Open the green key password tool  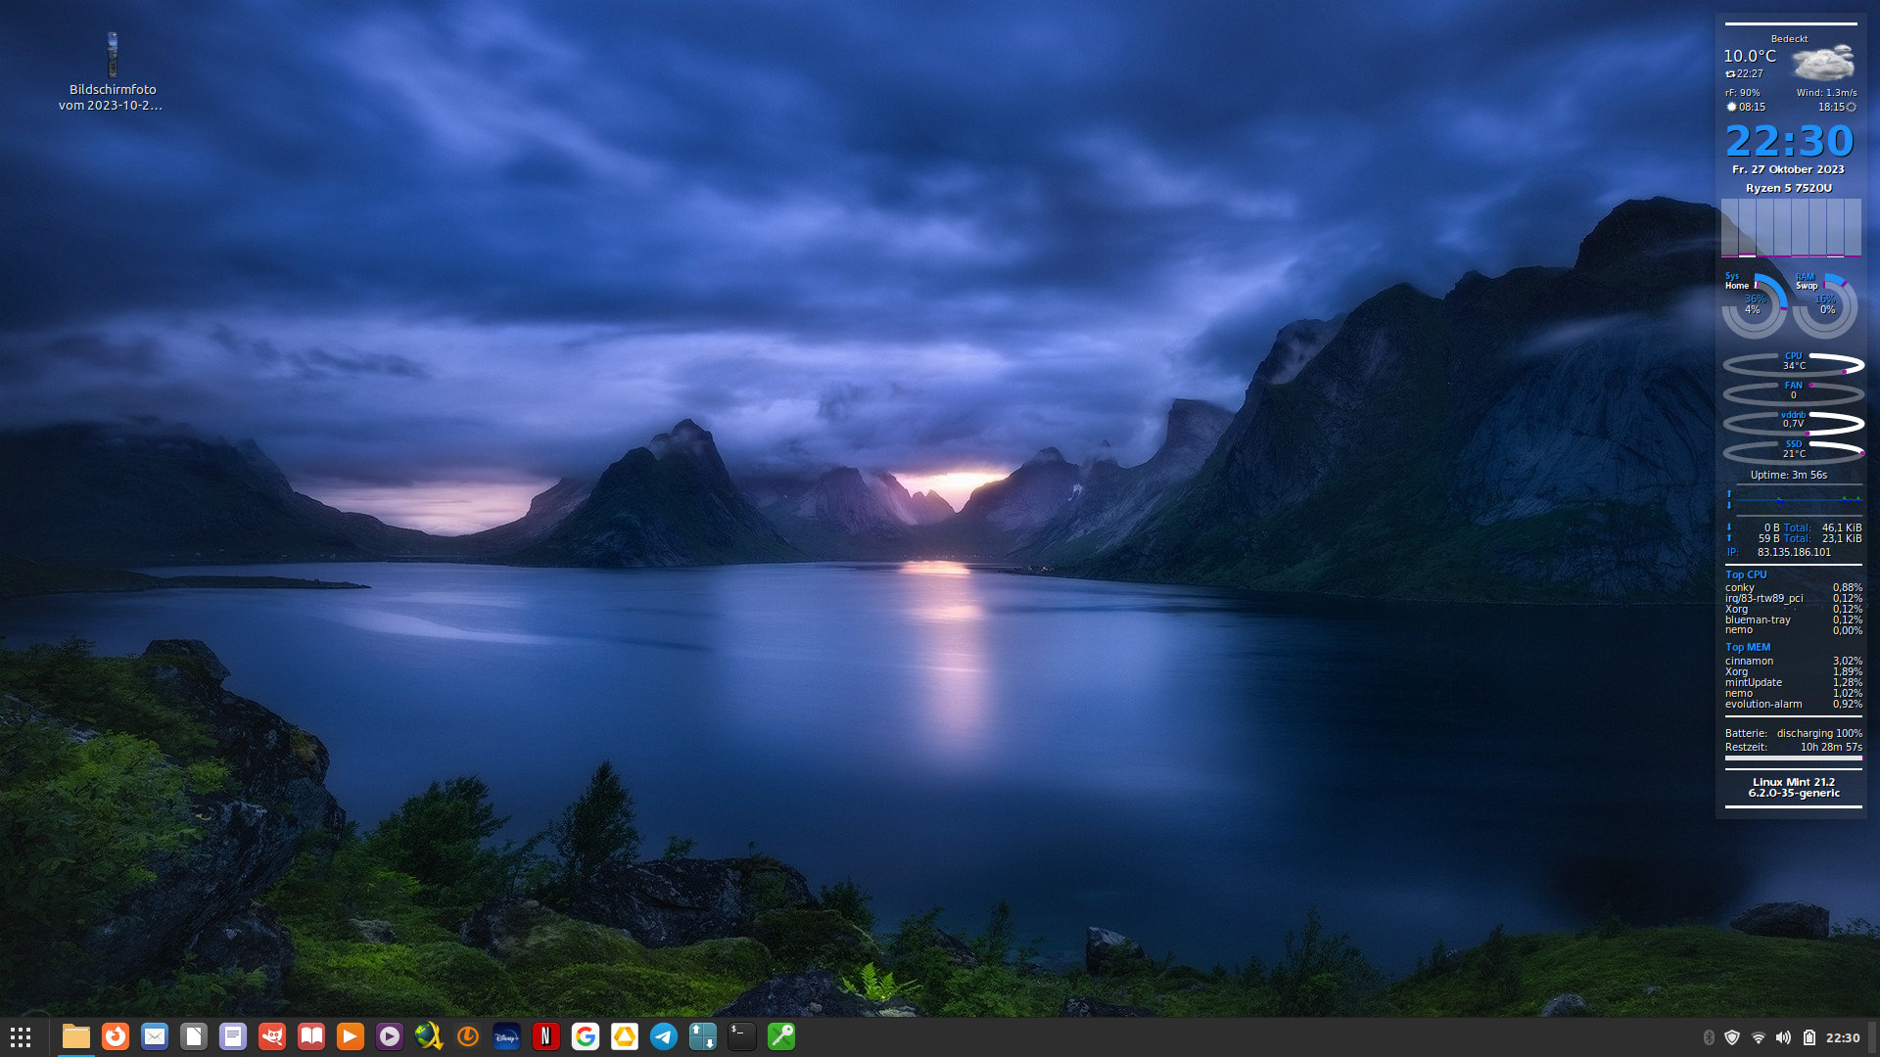(781, 1036)
